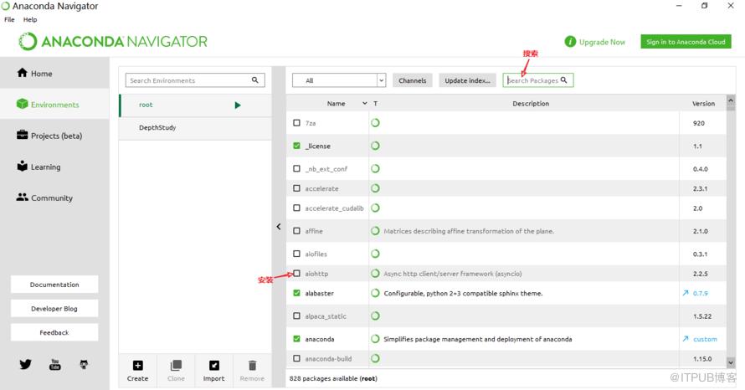The height and width of the screenshot is (390, 745).
Task: Click the Upgrade Now info icon
Action: tap(570, 42)
